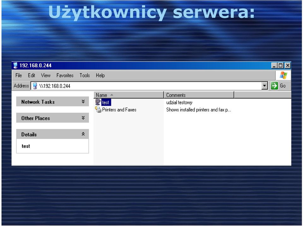Maximize the 192.168.0.244 window
Screen dimensions: 303x226
(280, 66)
